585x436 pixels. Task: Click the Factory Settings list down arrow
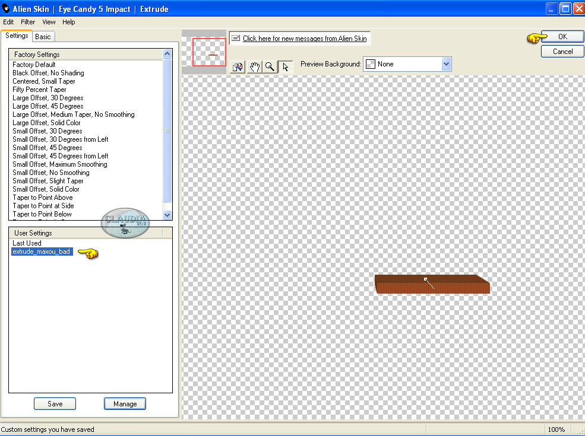pos(167,215)
